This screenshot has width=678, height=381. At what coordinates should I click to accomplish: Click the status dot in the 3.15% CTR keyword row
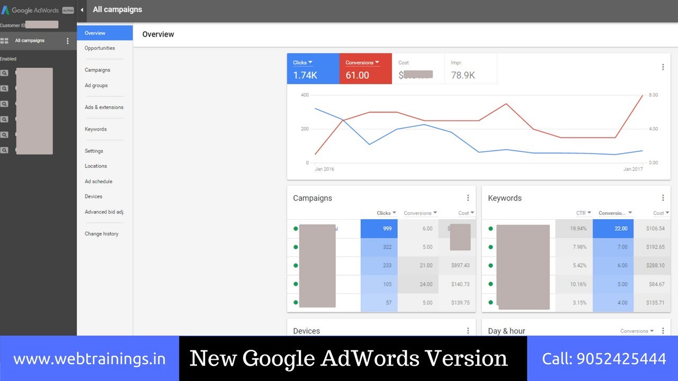click(x=490, y=303)
